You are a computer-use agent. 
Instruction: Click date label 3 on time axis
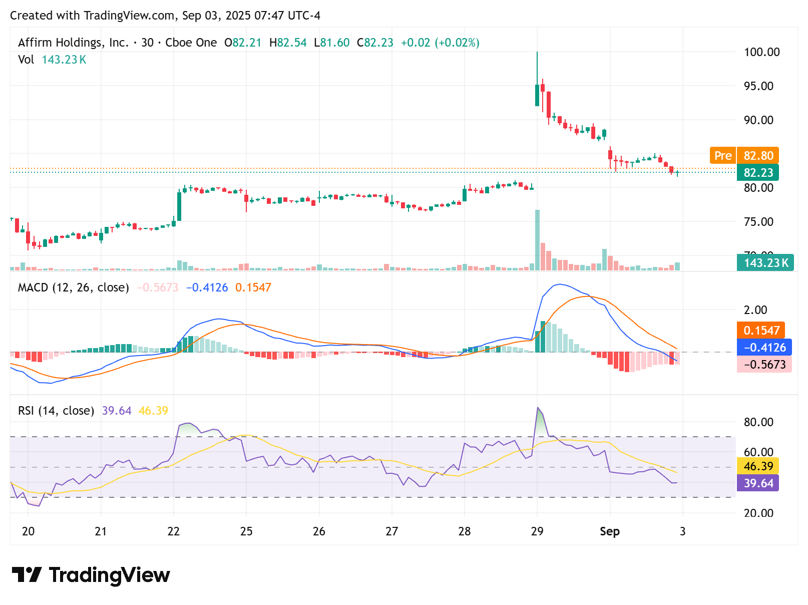(683, 531)
